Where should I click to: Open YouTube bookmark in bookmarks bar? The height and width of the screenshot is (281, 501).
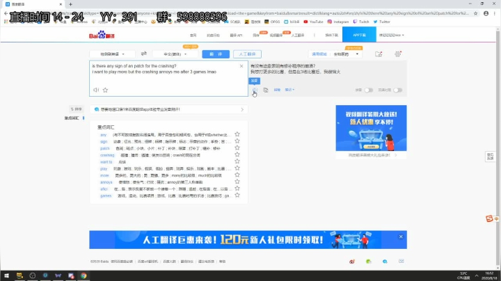[313, 22]
